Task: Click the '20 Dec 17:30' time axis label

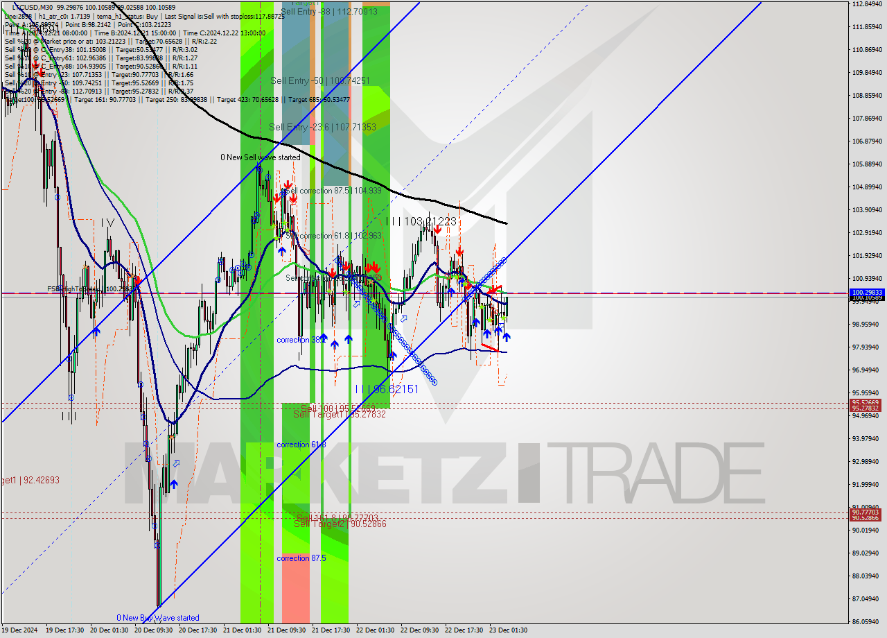Action: [198, 630]
